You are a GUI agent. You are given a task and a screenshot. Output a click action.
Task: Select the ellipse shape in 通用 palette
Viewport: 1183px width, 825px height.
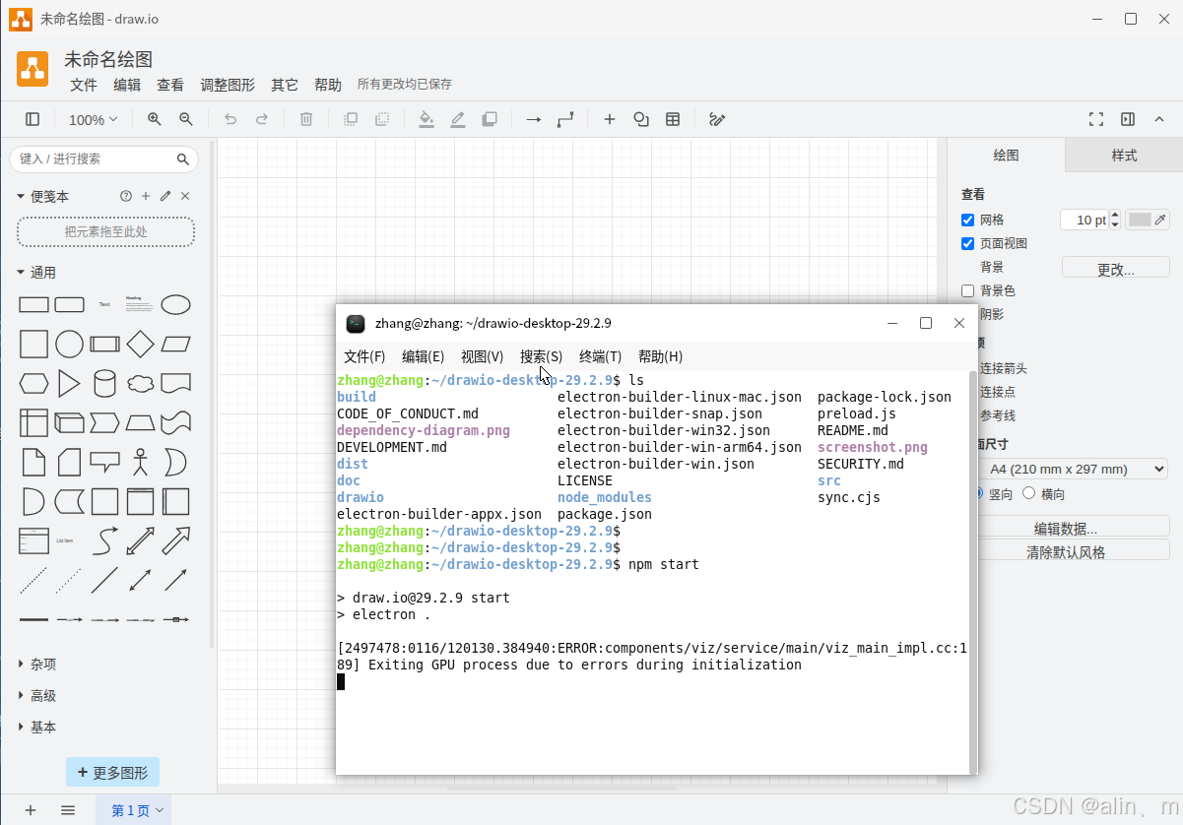(x=175, y=304)
